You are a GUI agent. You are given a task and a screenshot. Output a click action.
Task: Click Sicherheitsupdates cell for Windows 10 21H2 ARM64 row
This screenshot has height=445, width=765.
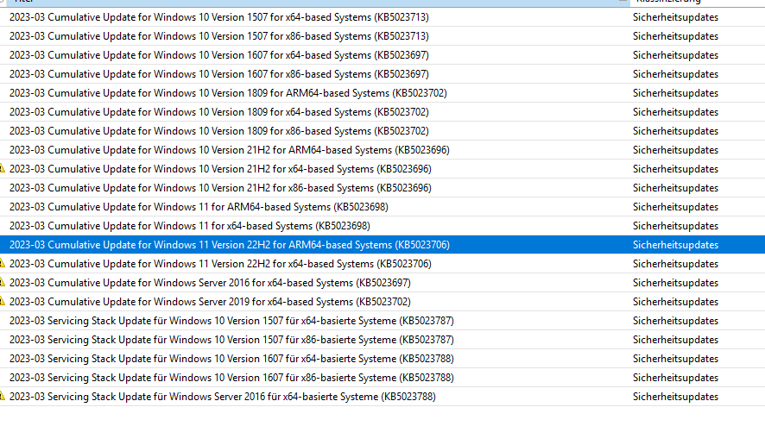(676, 150)
